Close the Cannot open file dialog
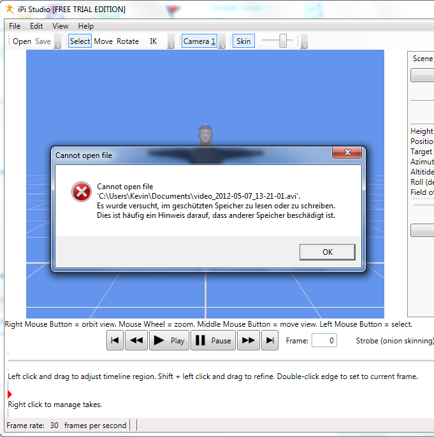434x437 pixels. (347, 152)
